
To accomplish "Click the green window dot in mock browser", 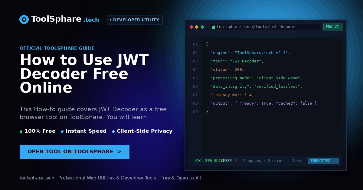I will [202, 27].
